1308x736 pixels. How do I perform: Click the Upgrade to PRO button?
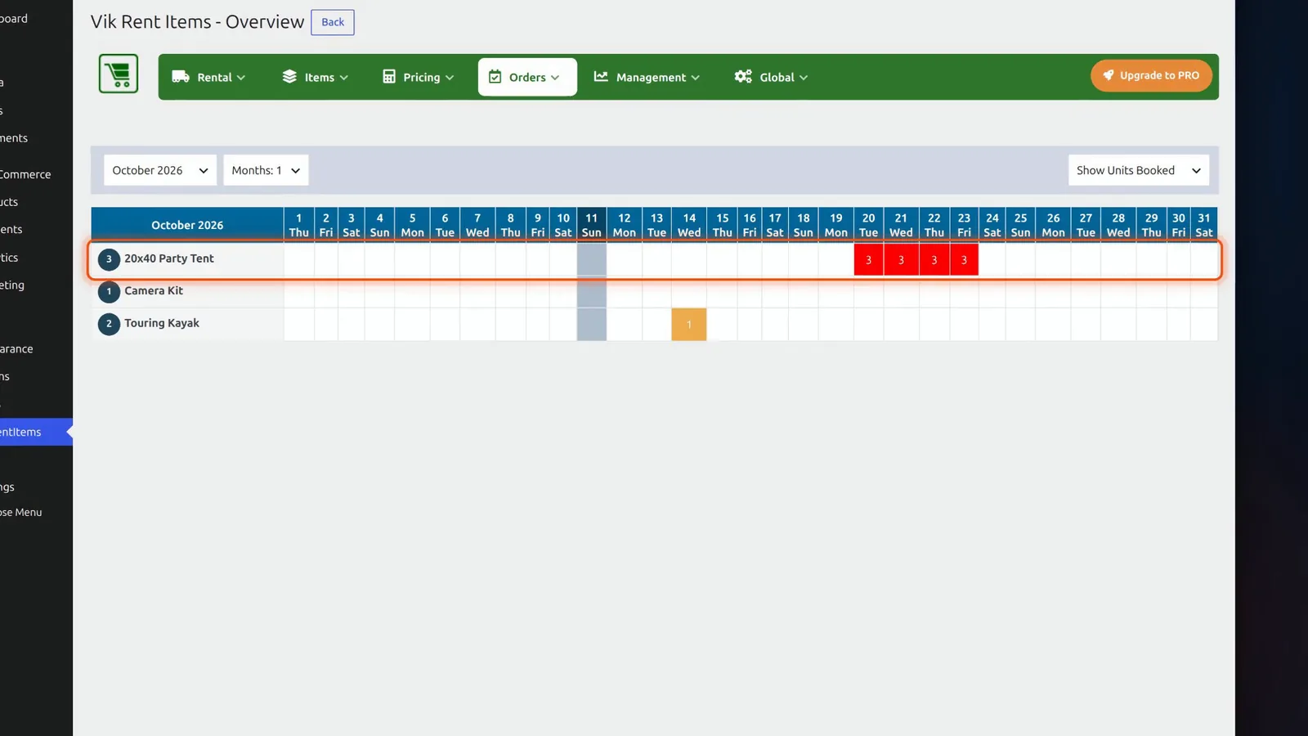pyautogui.click(x=1151, y=75)
